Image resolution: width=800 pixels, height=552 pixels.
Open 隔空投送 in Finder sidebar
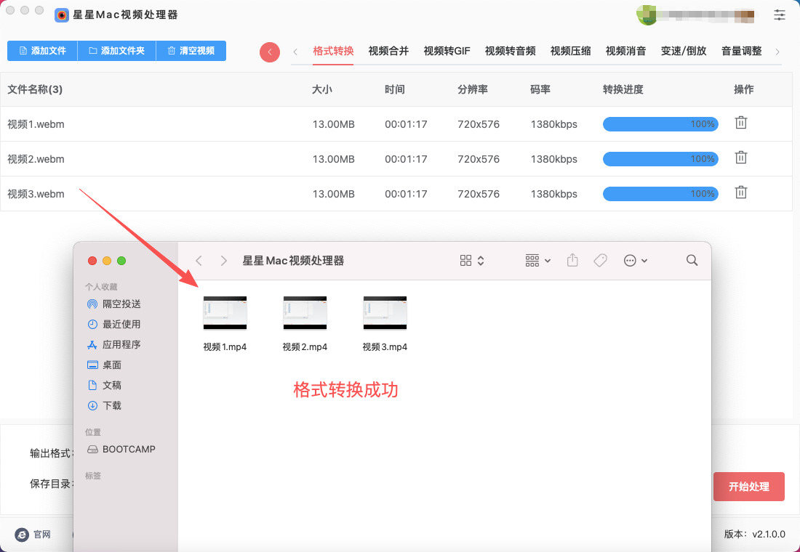click(113, 304)
